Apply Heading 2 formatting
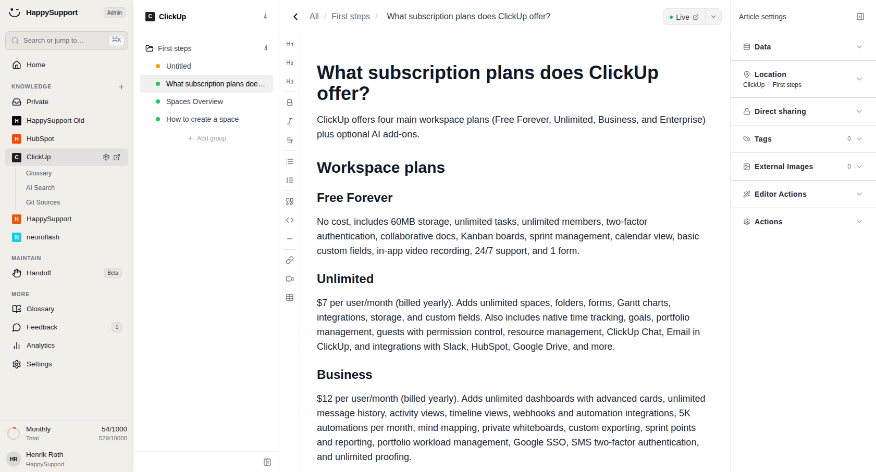The width and height of the screenshot is (876, 472). pyautogui.click(x=290, y=63)
